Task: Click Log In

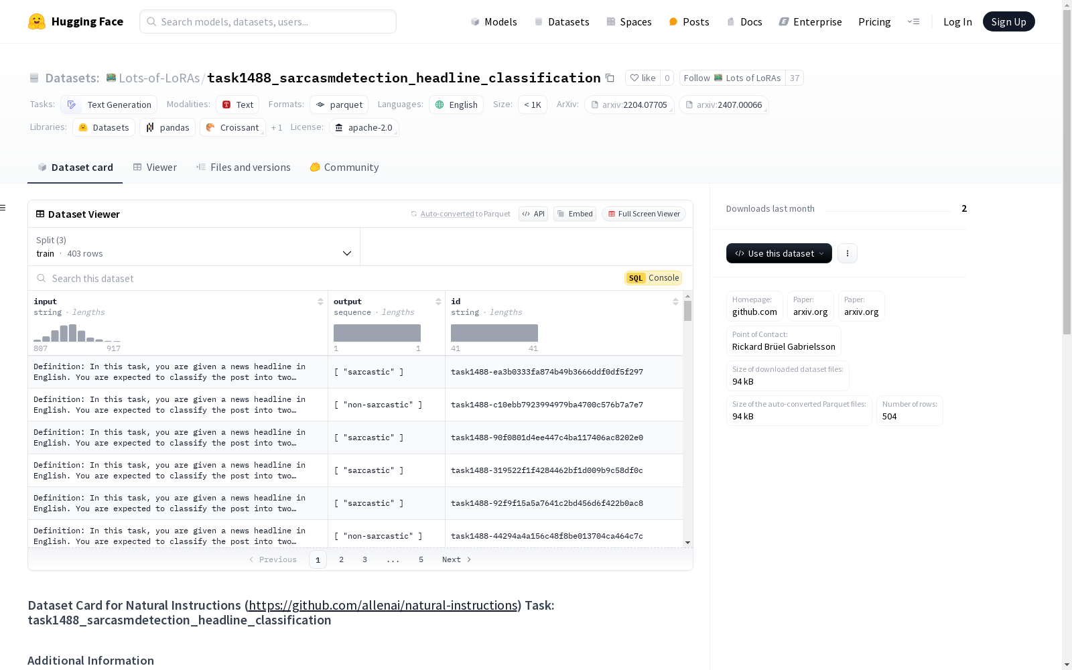Action: pyautogui.click(x=957, y=21)
